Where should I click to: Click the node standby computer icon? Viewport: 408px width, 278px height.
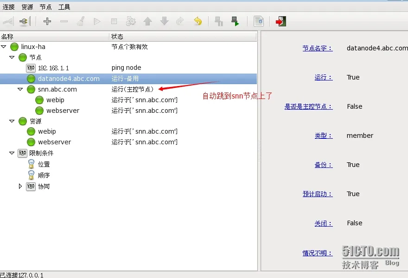218,21
